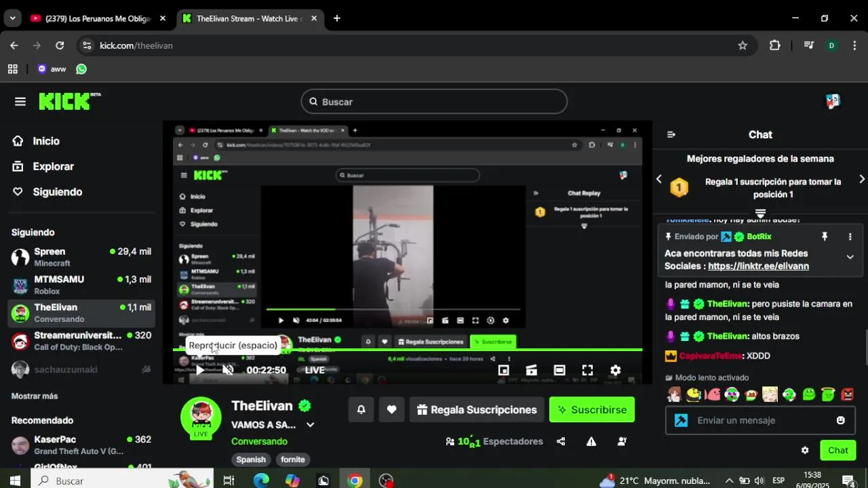Open Streameruniversit channel in sidebar
The height and width of the screenshot is (488, 868).
point(81,341)
